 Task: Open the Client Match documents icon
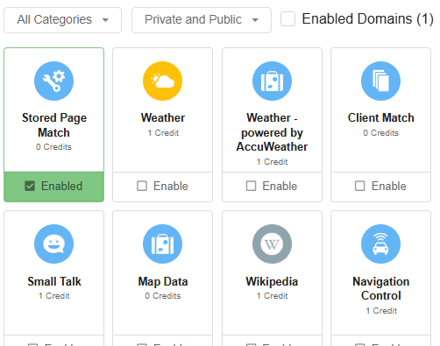[x=380, y=81]
